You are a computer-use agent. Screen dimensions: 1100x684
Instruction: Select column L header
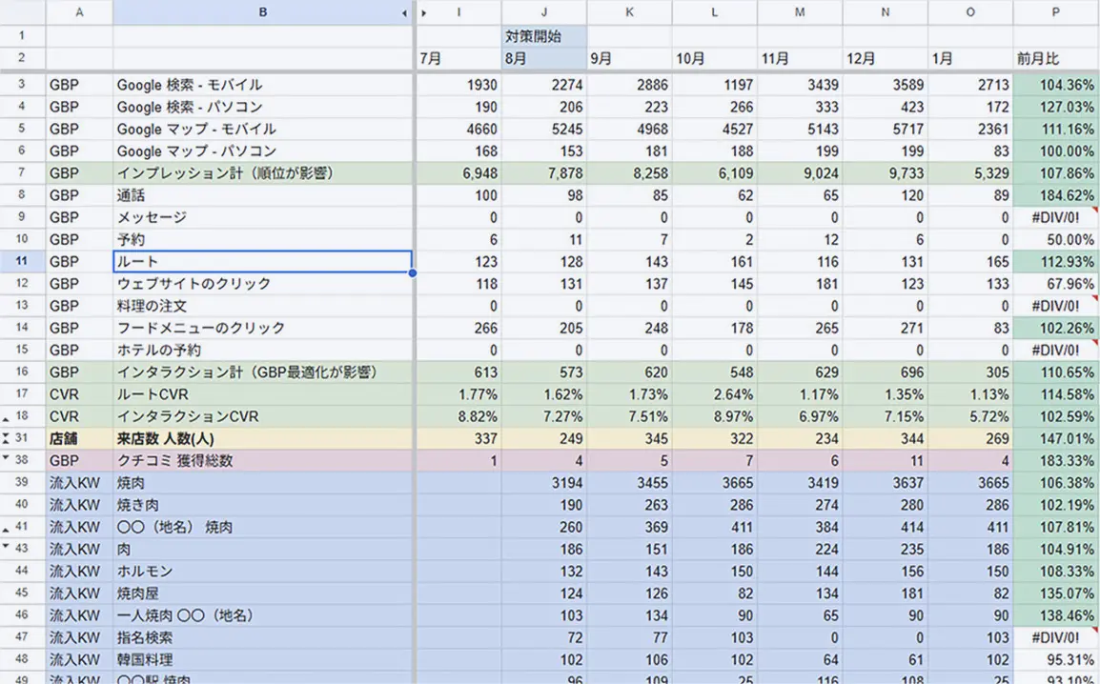(x=714, y=12)
